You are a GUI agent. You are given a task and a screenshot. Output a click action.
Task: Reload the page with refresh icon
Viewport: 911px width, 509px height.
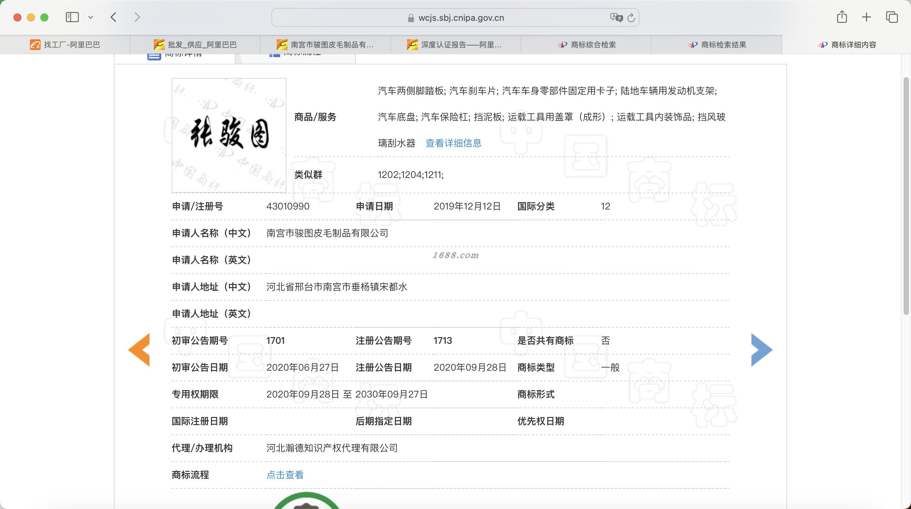click(631, 17)
